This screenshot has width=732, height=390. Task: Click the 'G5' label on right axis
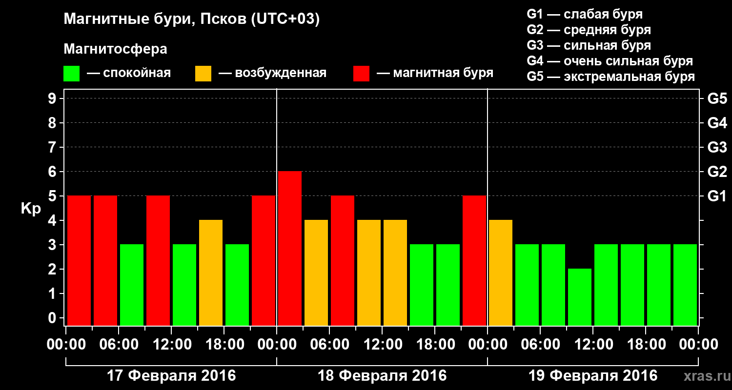[x=717, y=98]
